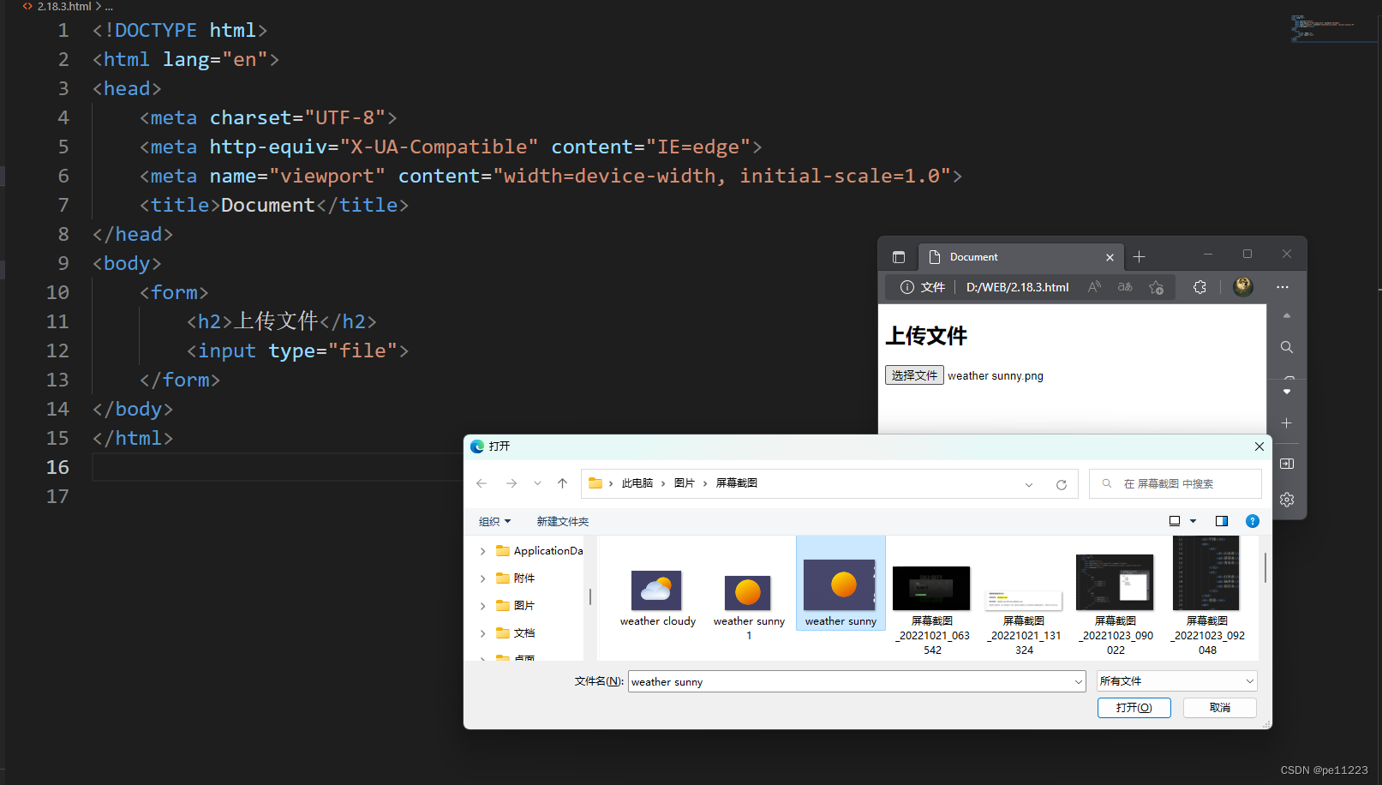Click the sidebar settings gear icon
This screenshot has width=1382, height=785.
(x=1286, y=500)
